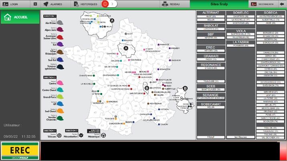The image size is (287, 161).
Task: Click the Mécanisation gear icon
Action: pos(81,135)
